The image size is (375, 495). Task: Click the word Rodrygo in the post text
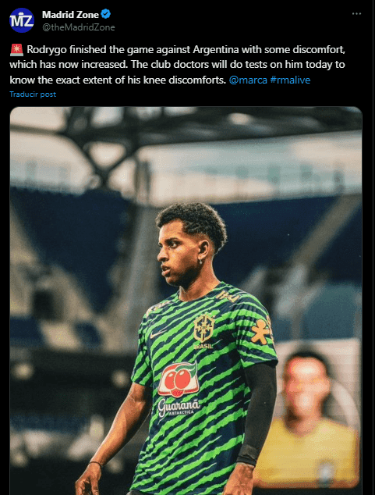click(x=46, y=50)
